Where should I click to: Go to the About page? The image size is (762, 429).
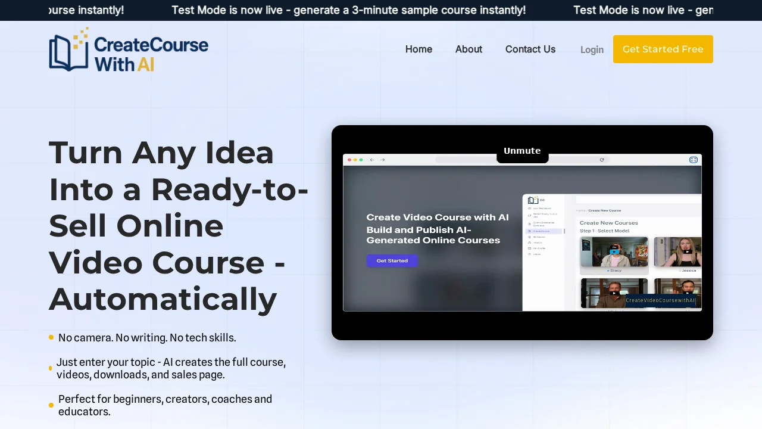coord(469,49)
